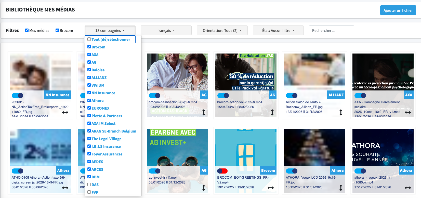Expand the Orientation: Tous dropdown

pyautogui.click(x=222, y=31)
